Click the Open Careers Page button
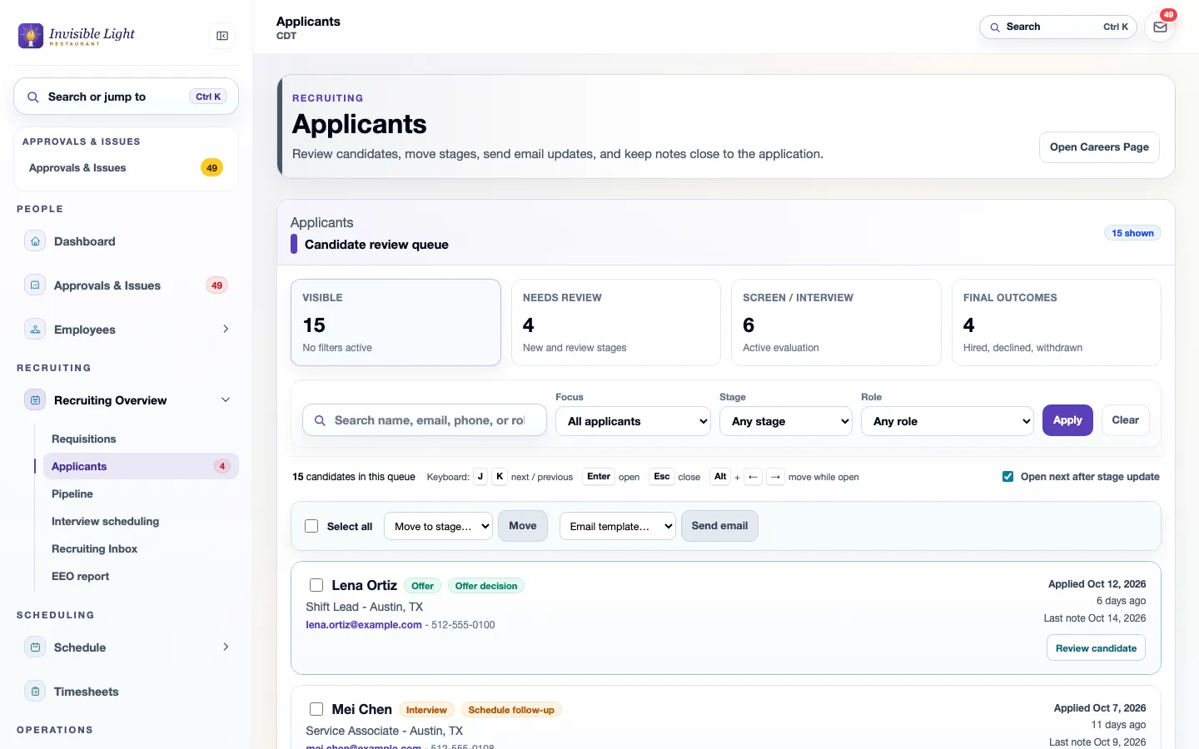Screen dimensions: 1199x749 click(x=1099, y=147)
